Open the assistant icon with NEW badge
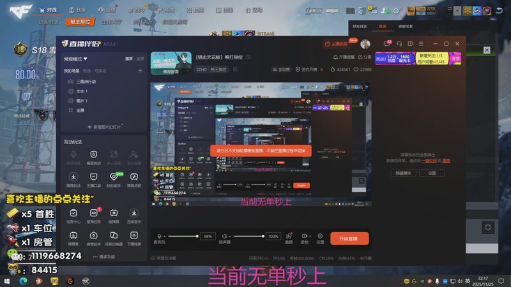The width and height of the screenshot is (511, 287). (x=114, y=177)
